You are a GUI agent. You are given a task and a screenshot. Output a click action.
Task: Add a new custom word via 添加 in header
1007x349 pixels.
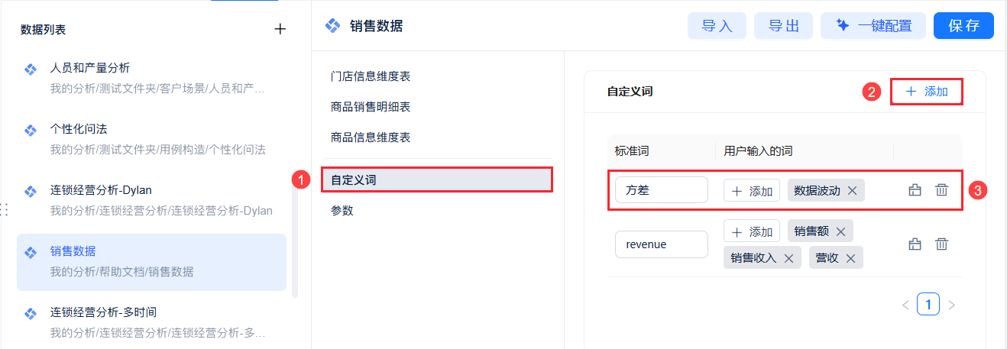pos(927,92)
